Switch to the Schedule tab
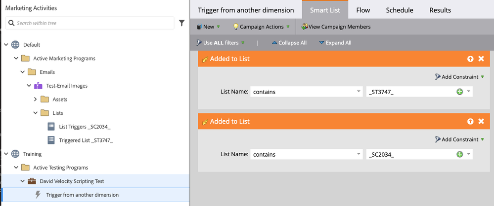The image size is (494, 206). 400,10
